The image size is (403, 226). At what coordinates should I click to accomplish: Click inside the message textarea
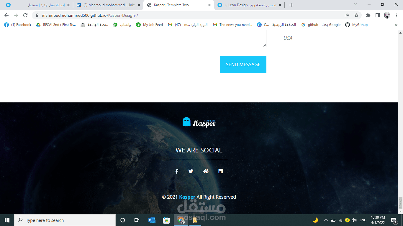pos(149,39)
